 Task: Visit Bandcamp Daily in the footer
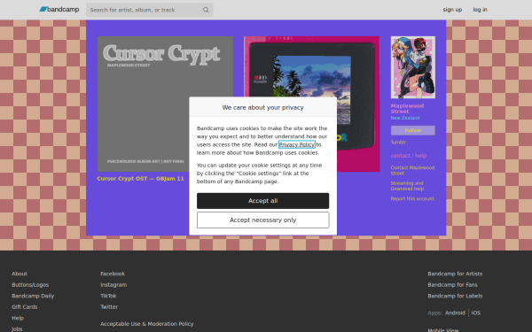pos(33,296)
